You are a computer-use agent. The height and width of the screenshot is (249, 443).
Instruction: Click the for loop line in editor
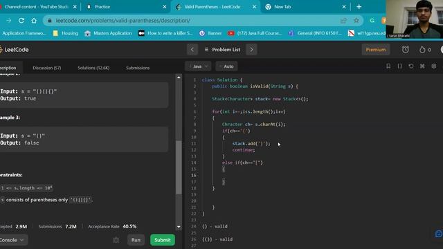(249, 112)
